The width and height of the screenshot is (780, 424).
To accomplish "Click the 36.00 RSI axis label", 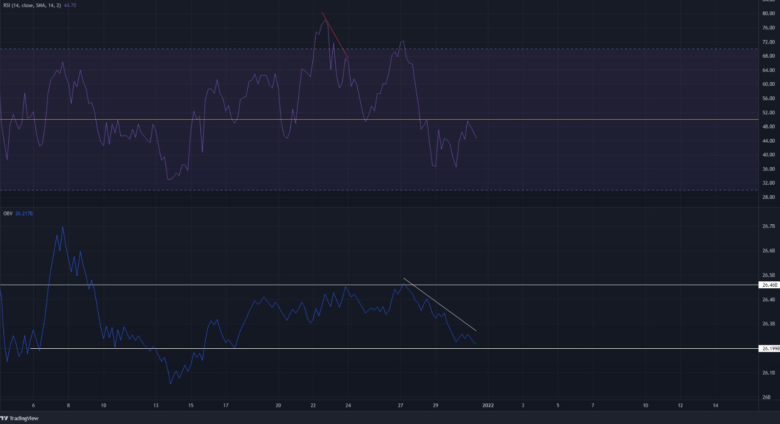I will [x=768, y=169].
